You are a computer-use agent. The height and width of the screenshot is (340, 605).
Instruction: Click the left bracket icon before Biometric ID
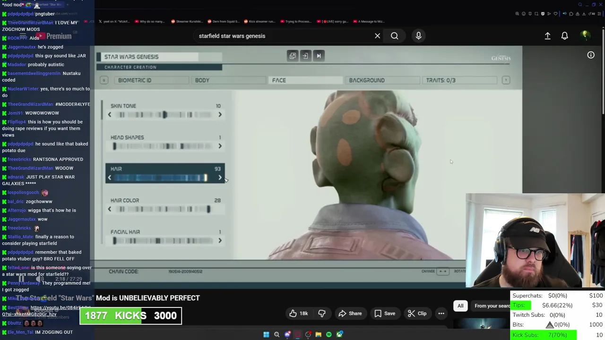point(104,80)
